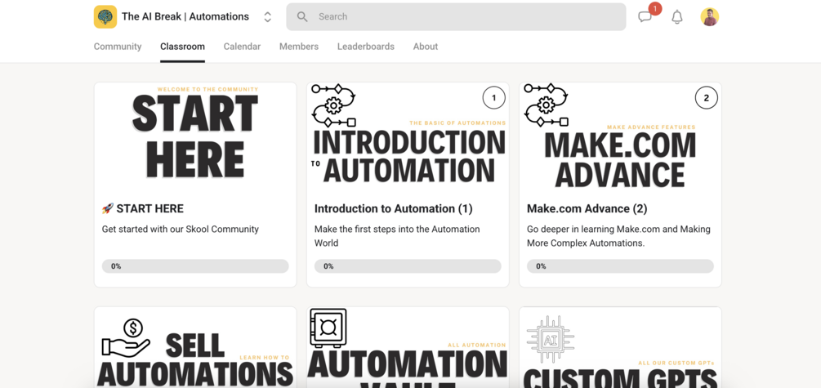The height and width of the screenshot is (388, 821).
Task: Click the hand with dollar coin icon
Action: (x=126, y=339)
